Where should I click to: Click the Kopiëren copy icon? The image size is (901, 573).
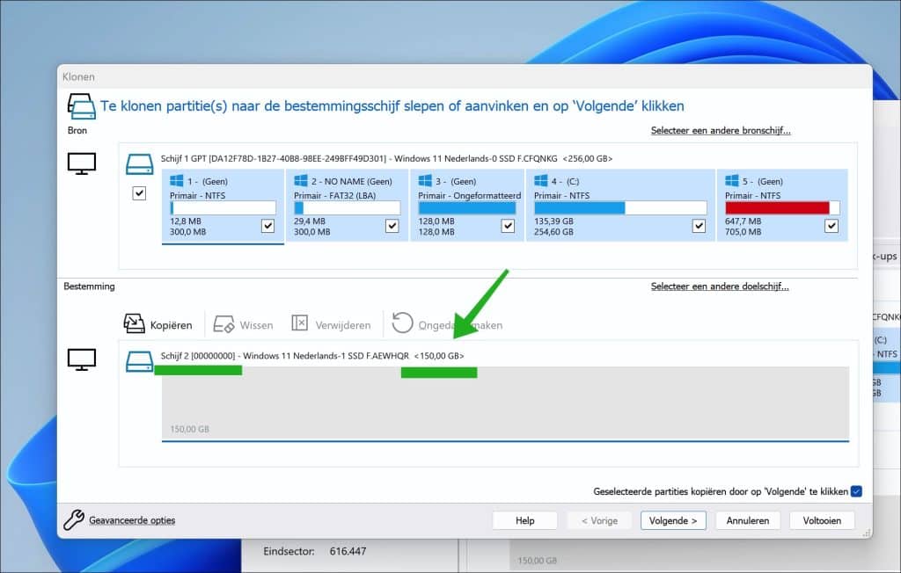coord(135,324)
